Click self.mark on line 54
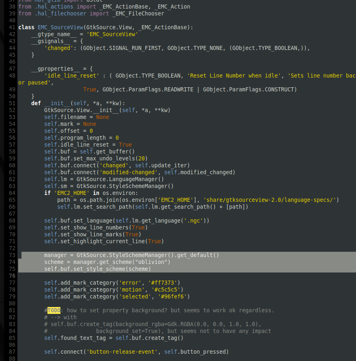 59,124
